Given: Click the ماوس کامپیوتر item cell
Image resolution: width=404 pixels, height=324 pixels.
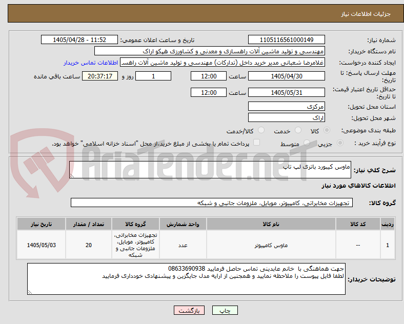Looking at the screenshot, I should coord(271,245).
